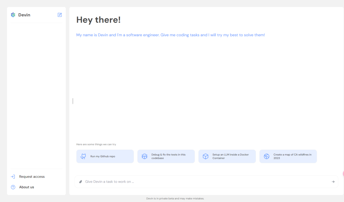Click the question mark icon beside About us

click(x=13, y=187)
